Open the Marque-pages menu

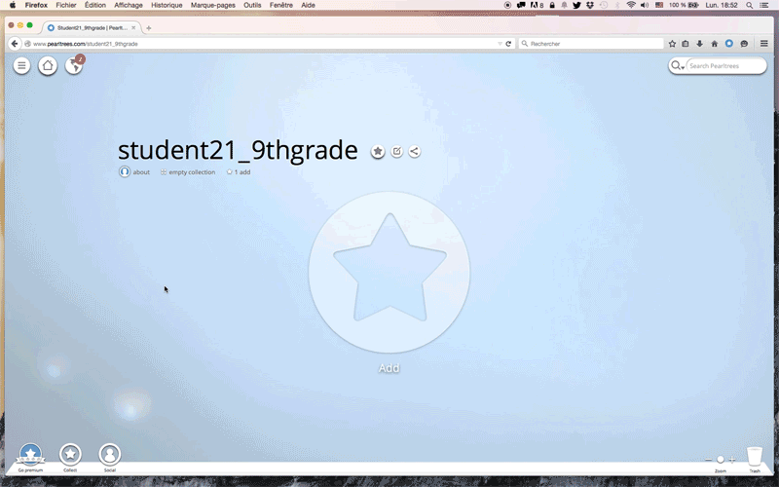click(213, 5)
